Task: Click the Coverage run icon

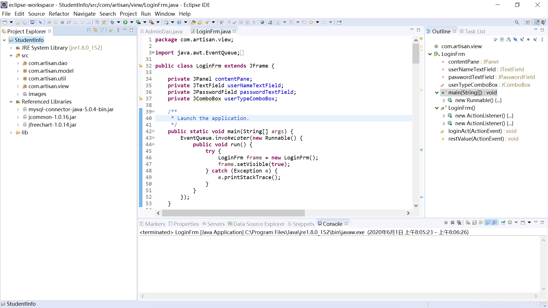Action: click(x=138, y=22)
